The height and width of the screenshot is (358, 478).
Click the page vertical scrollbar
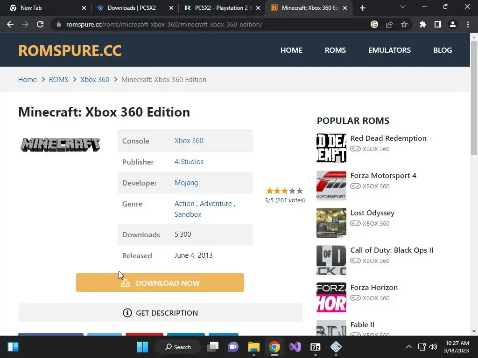pyautogui.click(x=474, y=97)
